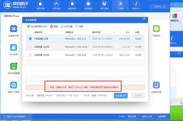Click the i4.cn 爱思助手 logo
This screenshot has width=183, height=121.
click(x=16, y=5)
